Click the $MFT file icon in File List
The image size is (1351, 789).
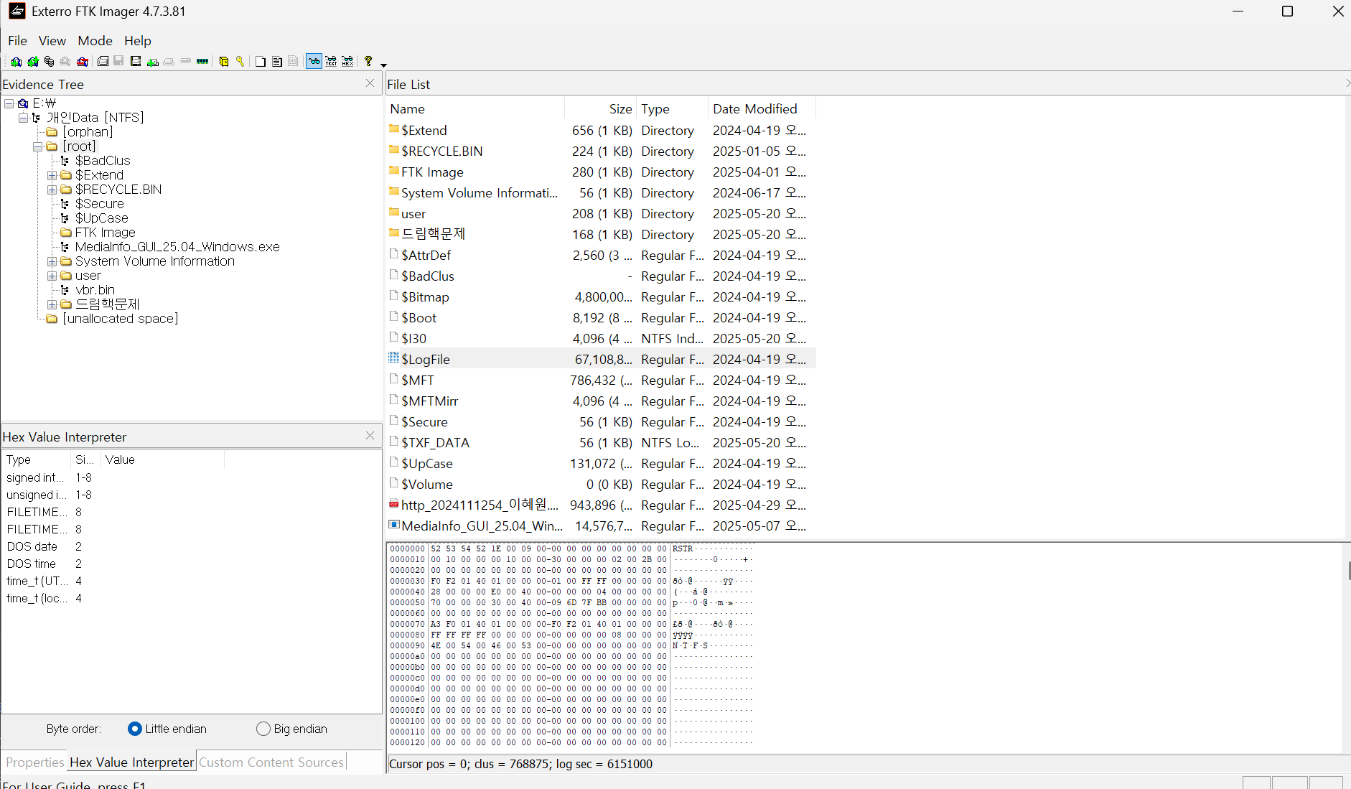tap(393, 378)
